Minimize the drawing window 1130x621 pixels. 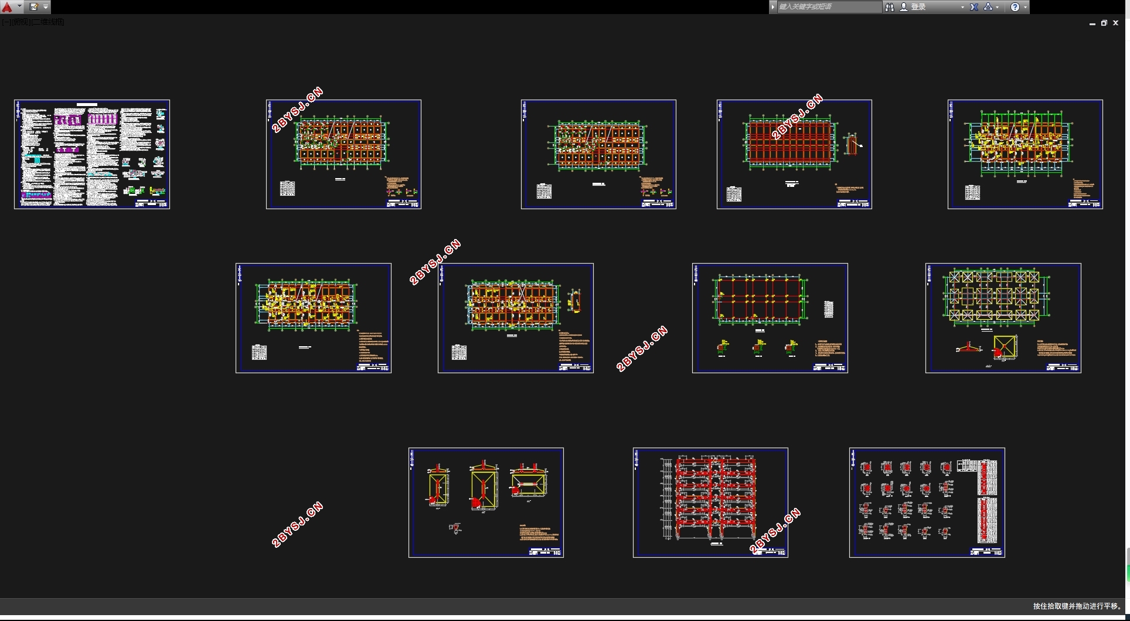(x=1092, y=23)
